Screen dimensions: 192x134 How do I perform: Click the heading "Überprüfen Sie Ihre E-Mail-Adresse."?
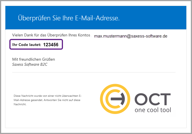69,18
